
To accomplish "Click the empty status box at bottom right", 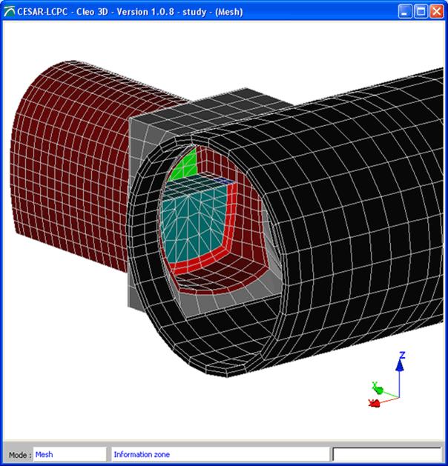I will click(386, 454).
